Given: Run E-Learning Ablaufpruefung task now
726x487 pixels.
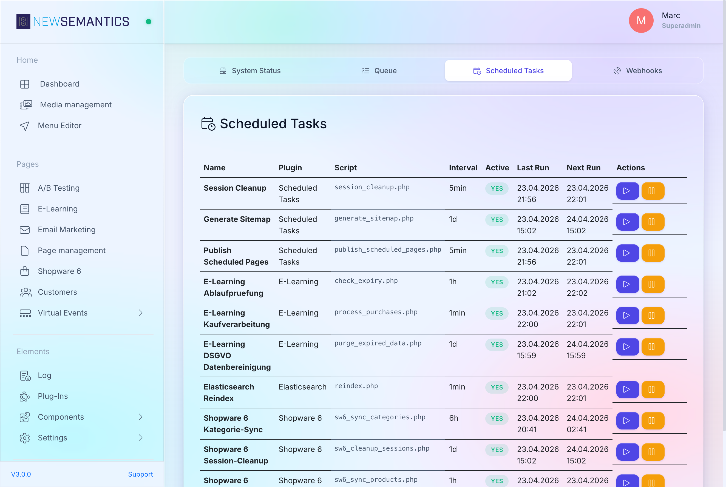Looking at the screenshot, I should pyautogui.click(x=628, y=285).
